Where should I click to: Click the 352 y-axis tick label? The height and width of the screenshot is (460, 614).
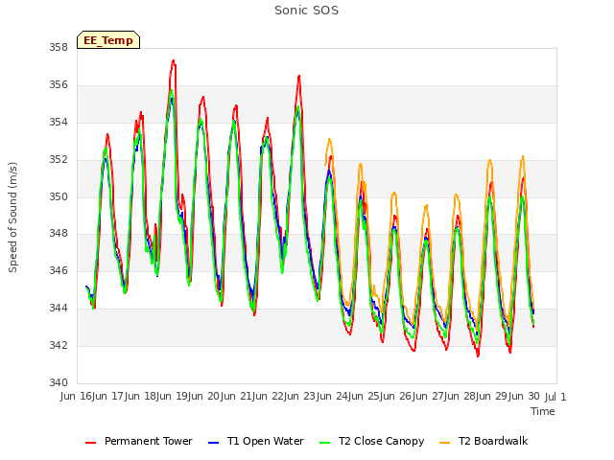point(59,159)
